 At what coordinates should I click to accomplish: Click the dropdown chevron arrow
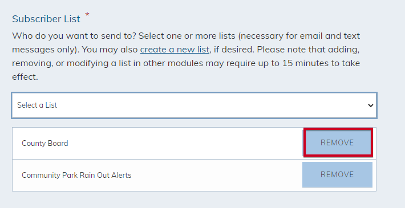pos(371,105)
